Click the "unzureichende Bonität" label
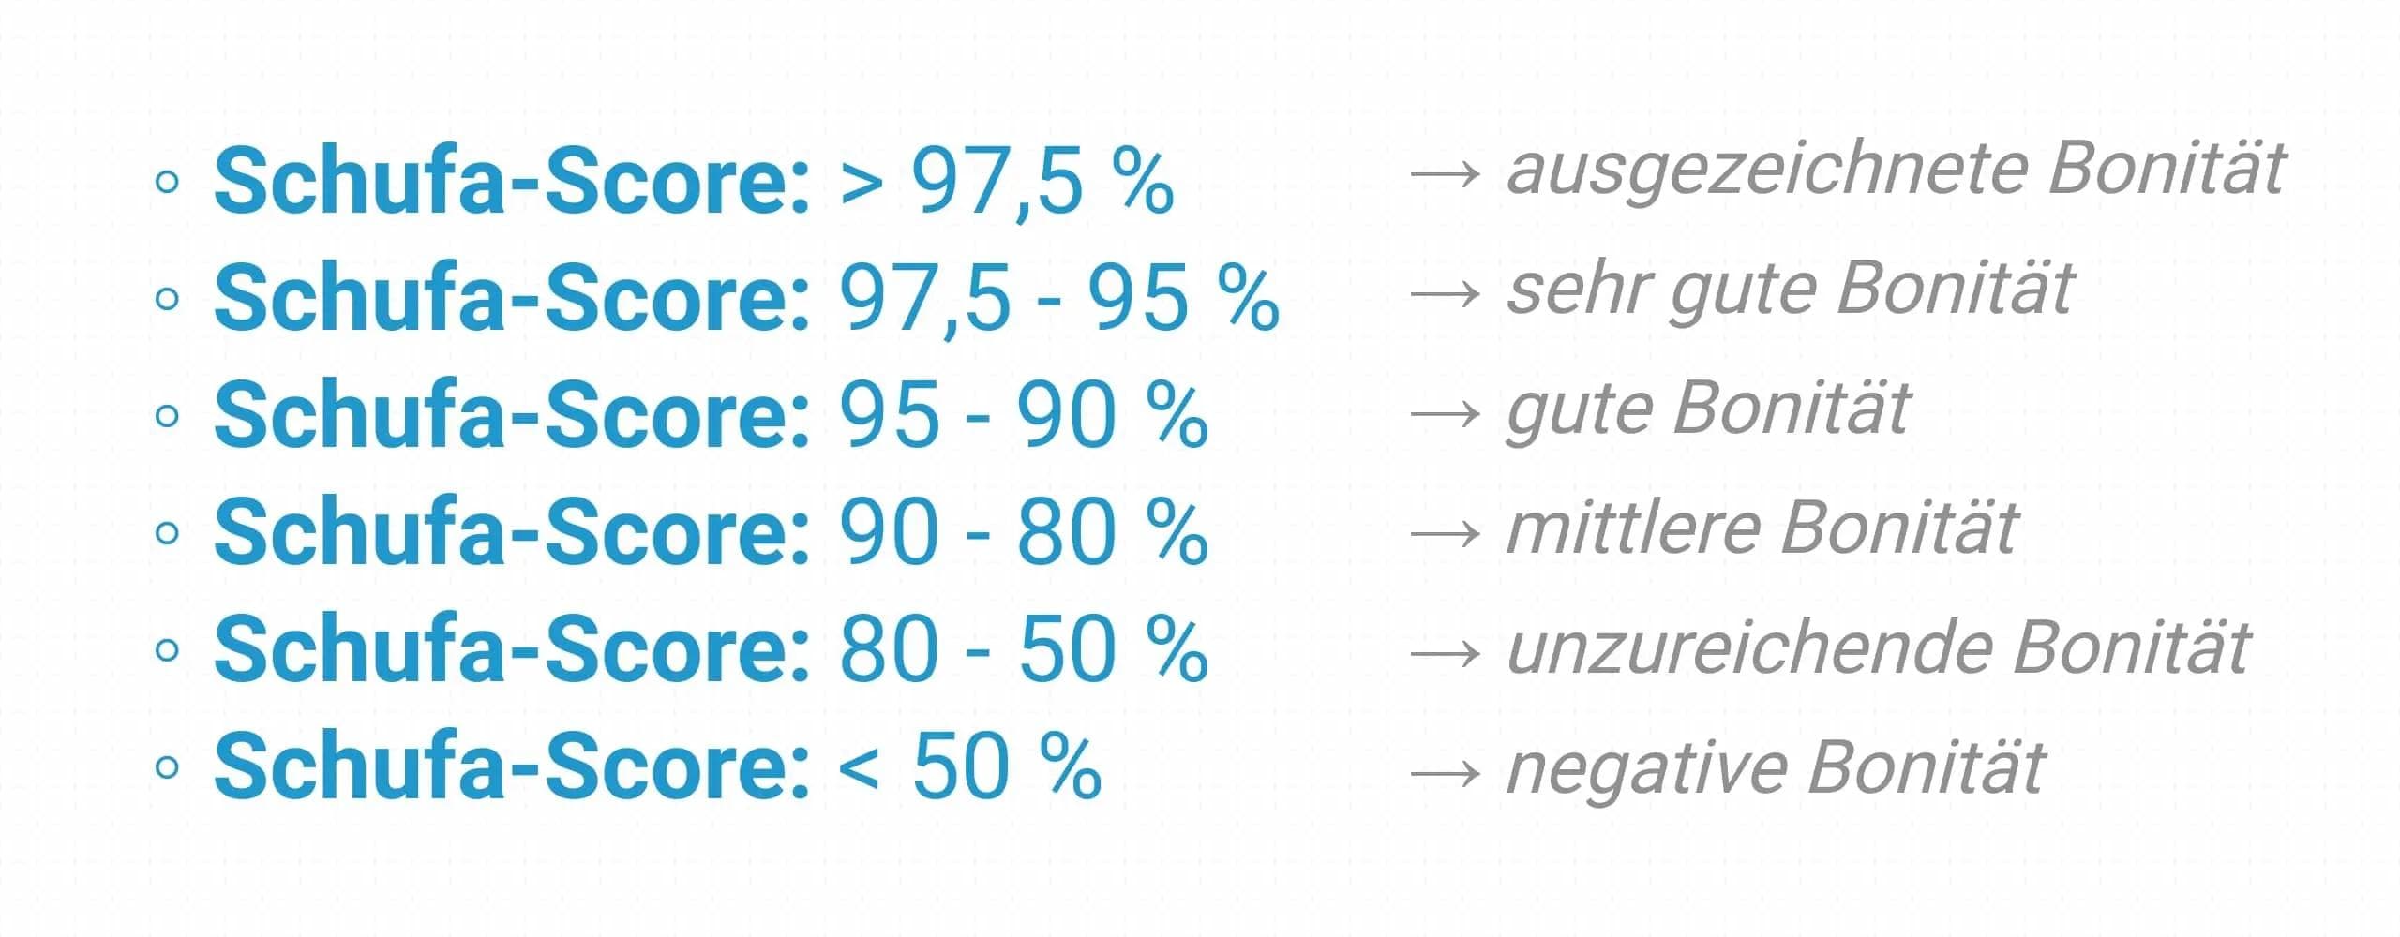This screenshot has width=2400, height=937. tap(1878, 650)
